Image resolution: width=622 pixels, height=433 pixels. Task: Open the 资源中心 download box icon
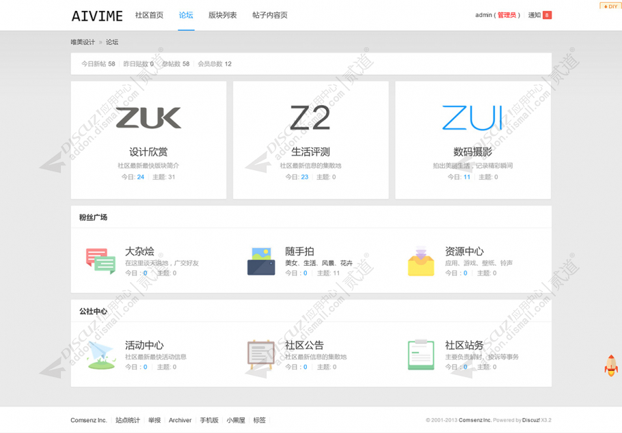click(421, 261)
